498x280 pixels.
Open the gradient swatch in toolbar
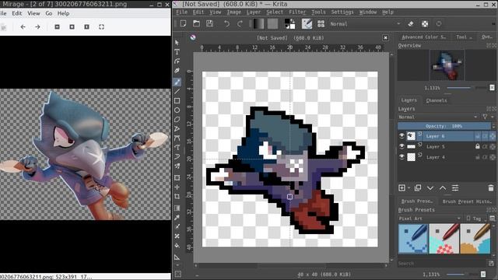pyautogui.click(x=258, y=24)
